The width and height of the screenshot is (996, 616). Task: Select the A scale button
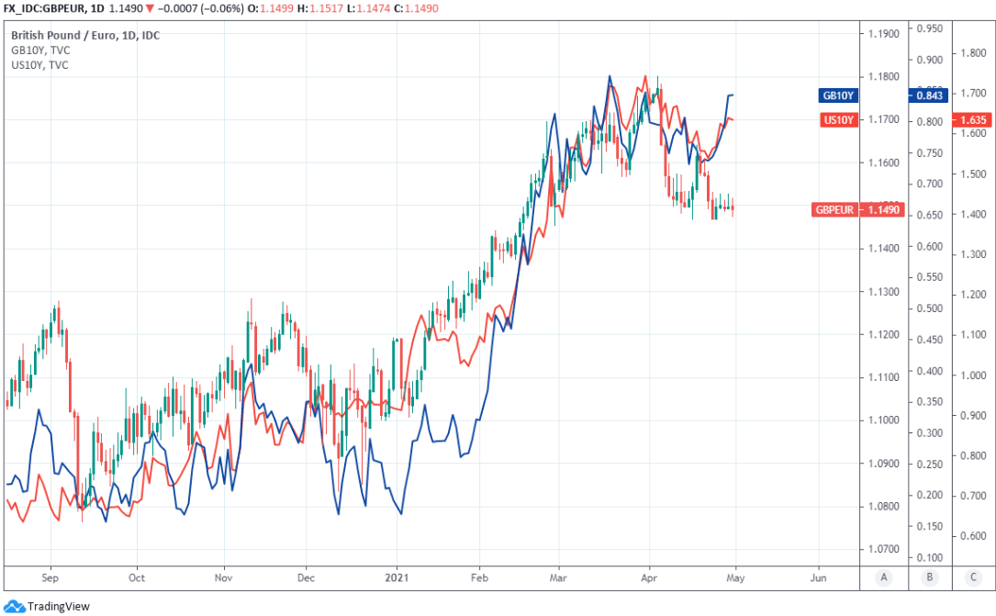click(x=883, y=577)
